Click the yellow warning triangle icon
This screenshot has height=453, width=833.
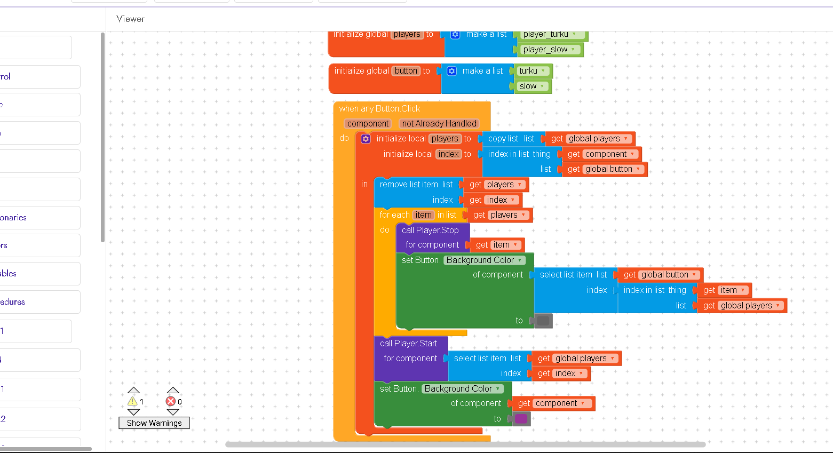tap(132, 401)
